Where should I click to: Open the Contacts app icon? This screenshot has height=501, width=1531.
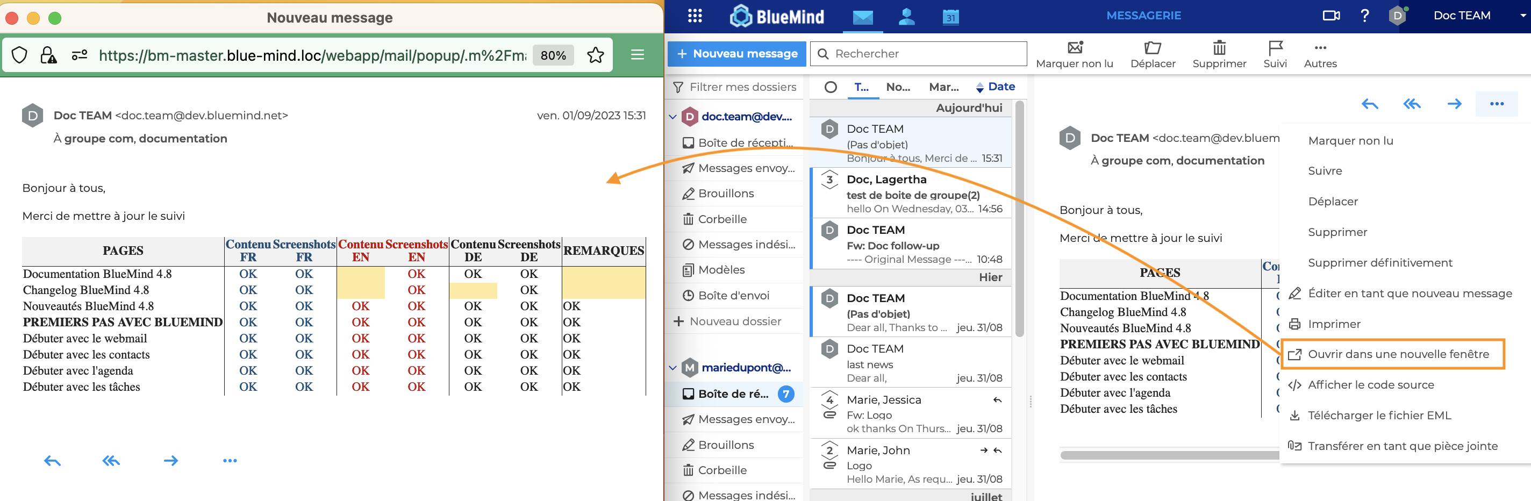click(906, 17)
